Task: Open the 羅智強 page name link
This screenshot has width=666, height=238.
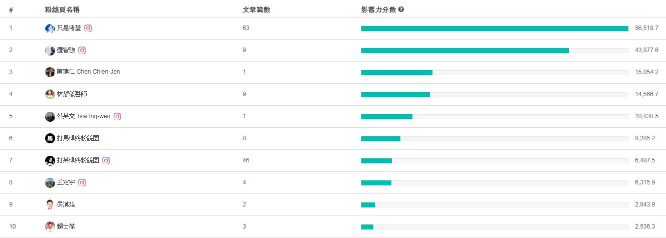Action: pos(66,51)
